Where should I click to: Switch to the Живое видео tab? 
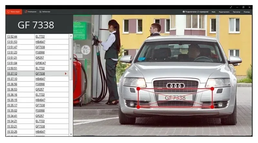[14, 12]
